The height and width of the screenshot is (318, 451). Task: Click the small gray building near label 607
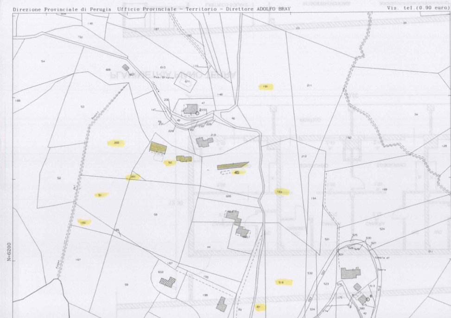click(x=126, y=68)
